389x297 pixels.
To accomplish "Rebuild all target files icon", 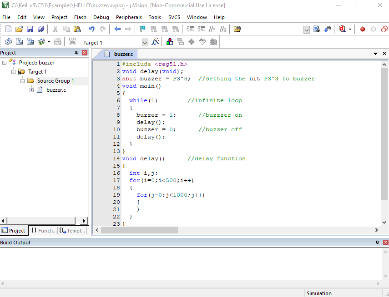I will tap(30, 42).
